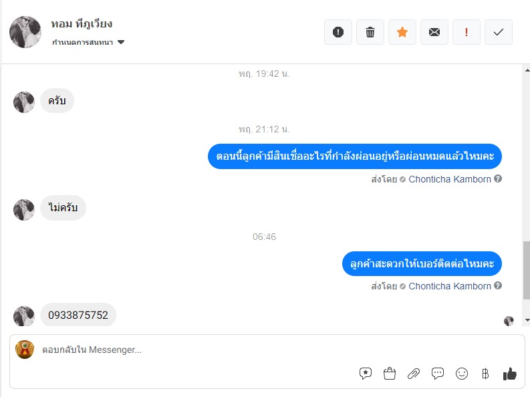The width and height of the screenshot is (530, 397).
Task: Open first Chonticha Kamborn sender link
Action: (x=449, y=179)
